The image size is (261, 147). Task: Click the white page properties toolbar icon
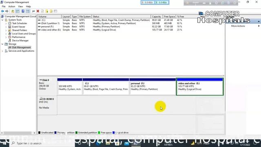point(42,11)
